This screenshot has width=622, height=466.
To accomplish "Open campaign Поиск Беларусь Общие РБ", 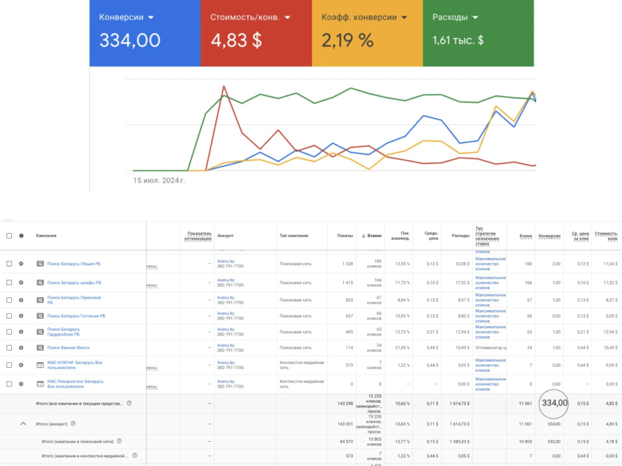I will click(x=74, y=263).
